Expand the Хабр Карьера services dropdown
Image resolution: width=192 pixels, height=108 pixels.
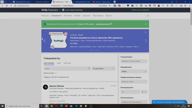click(60, 10)
